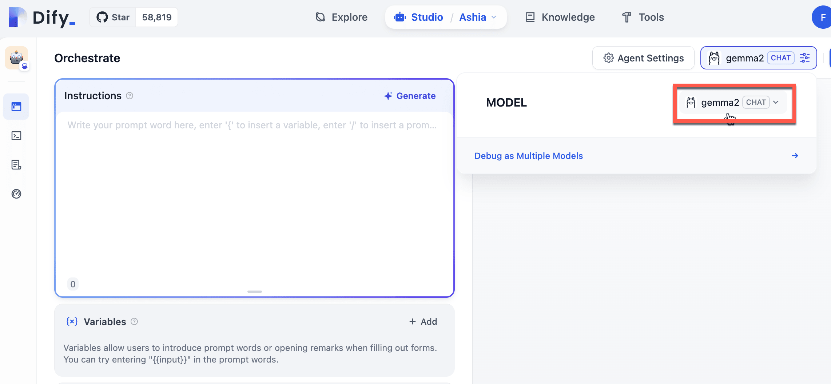Click the Agent Settings button
The height and width of the screenshot is (384, 831).
pyautogui.click(x=643, y=58)
